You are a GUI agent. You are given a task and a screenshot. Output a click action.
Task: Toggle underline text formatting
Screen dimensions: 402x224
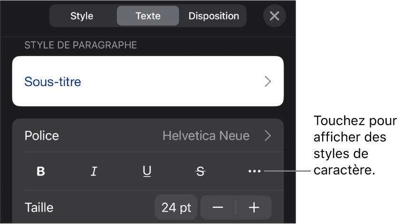click(x=147, y=172)
